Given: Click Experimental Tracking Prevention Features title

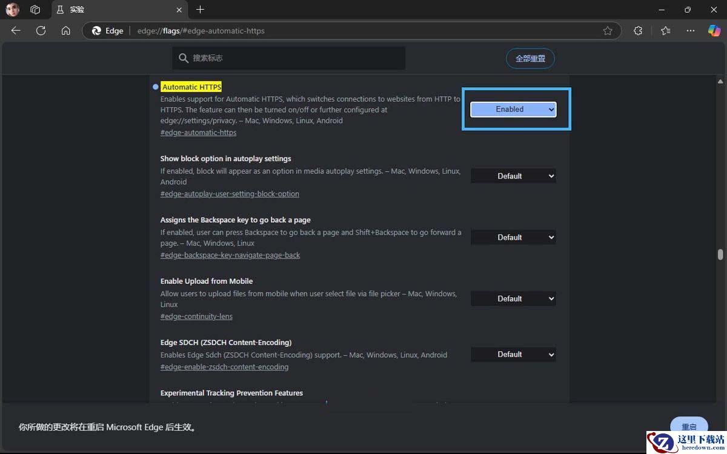Looking at the screenshot, I should tap(231, 393).
